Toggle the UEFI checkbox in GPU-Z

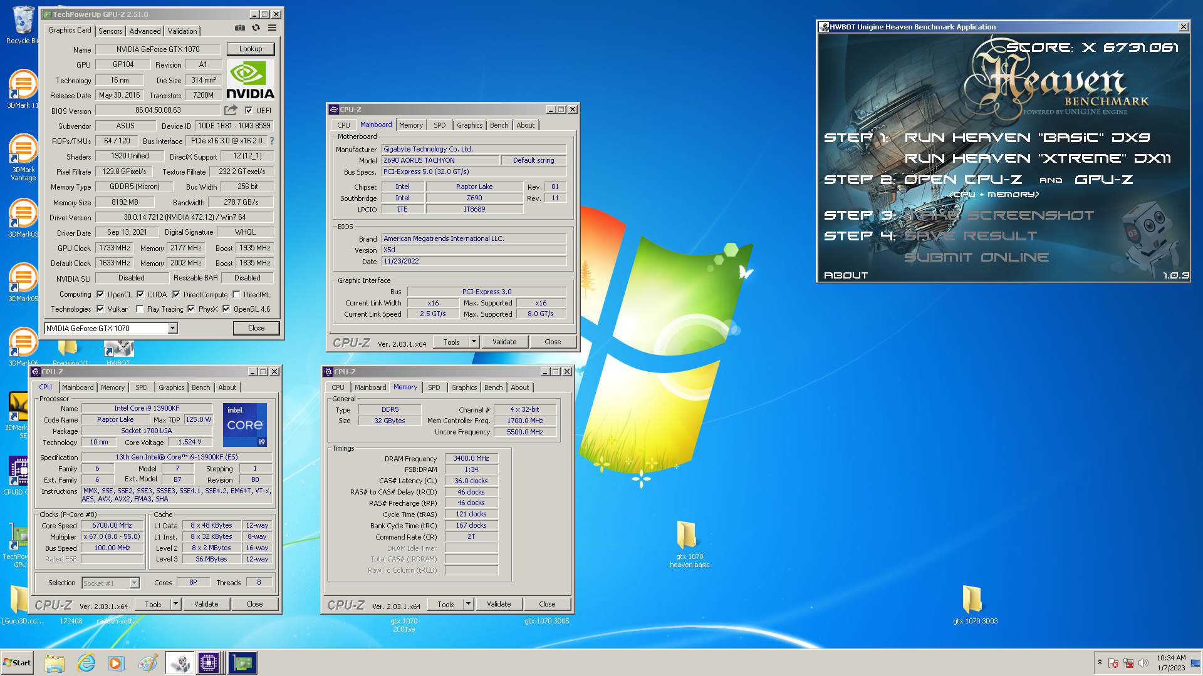(x=249, y=110)
